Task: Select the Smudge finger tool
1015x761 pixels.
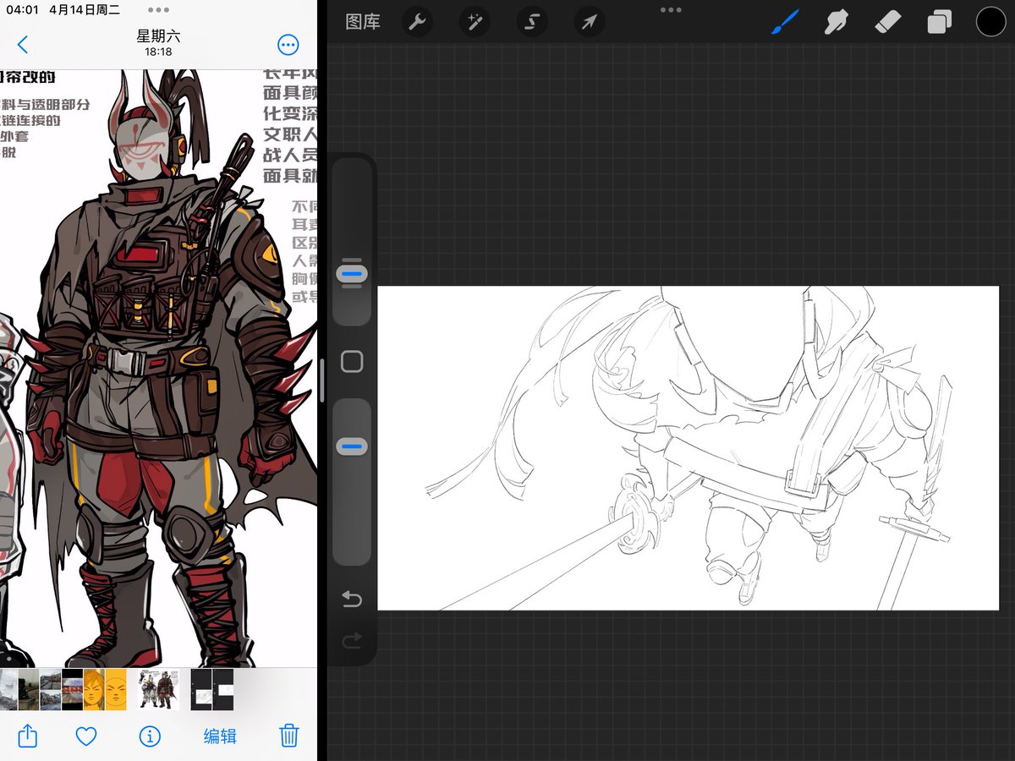Action: point(837,22)
